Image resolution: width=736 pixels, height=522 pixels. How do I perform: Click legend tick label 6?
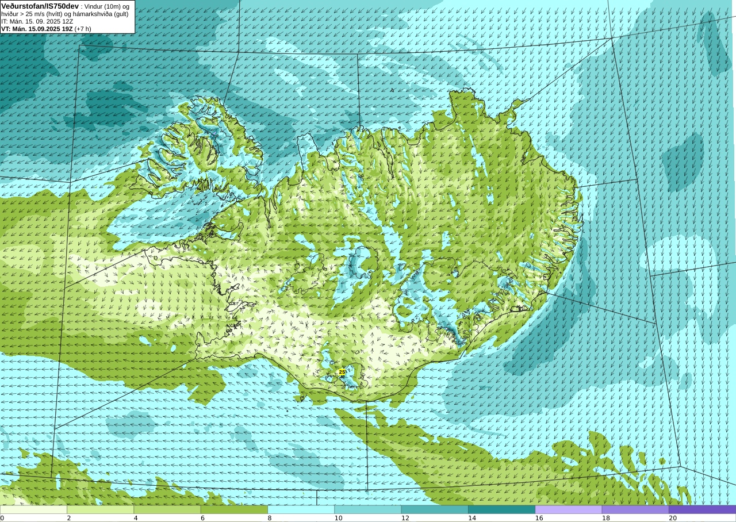(202, 518)
